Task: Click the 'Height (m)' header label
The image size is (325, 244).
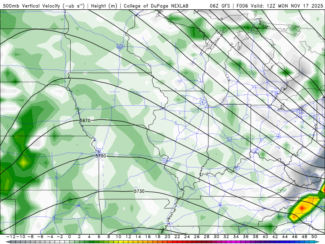Action: tap(104, 6)
